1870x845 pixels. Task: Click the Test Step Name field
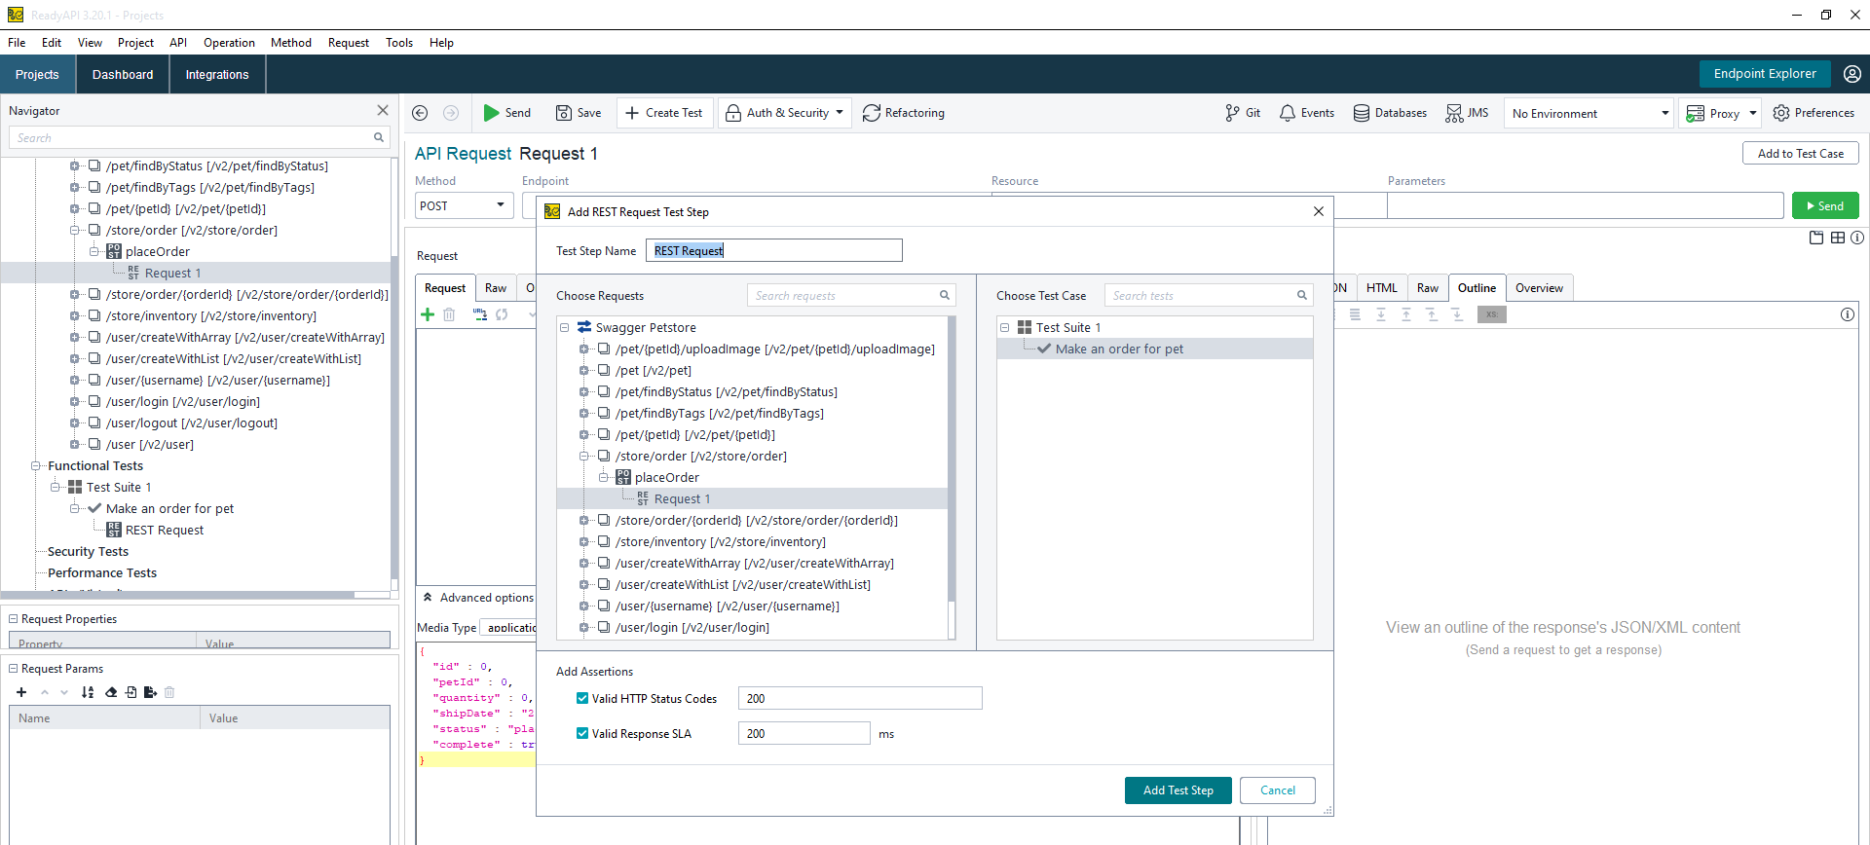point(774,250)
